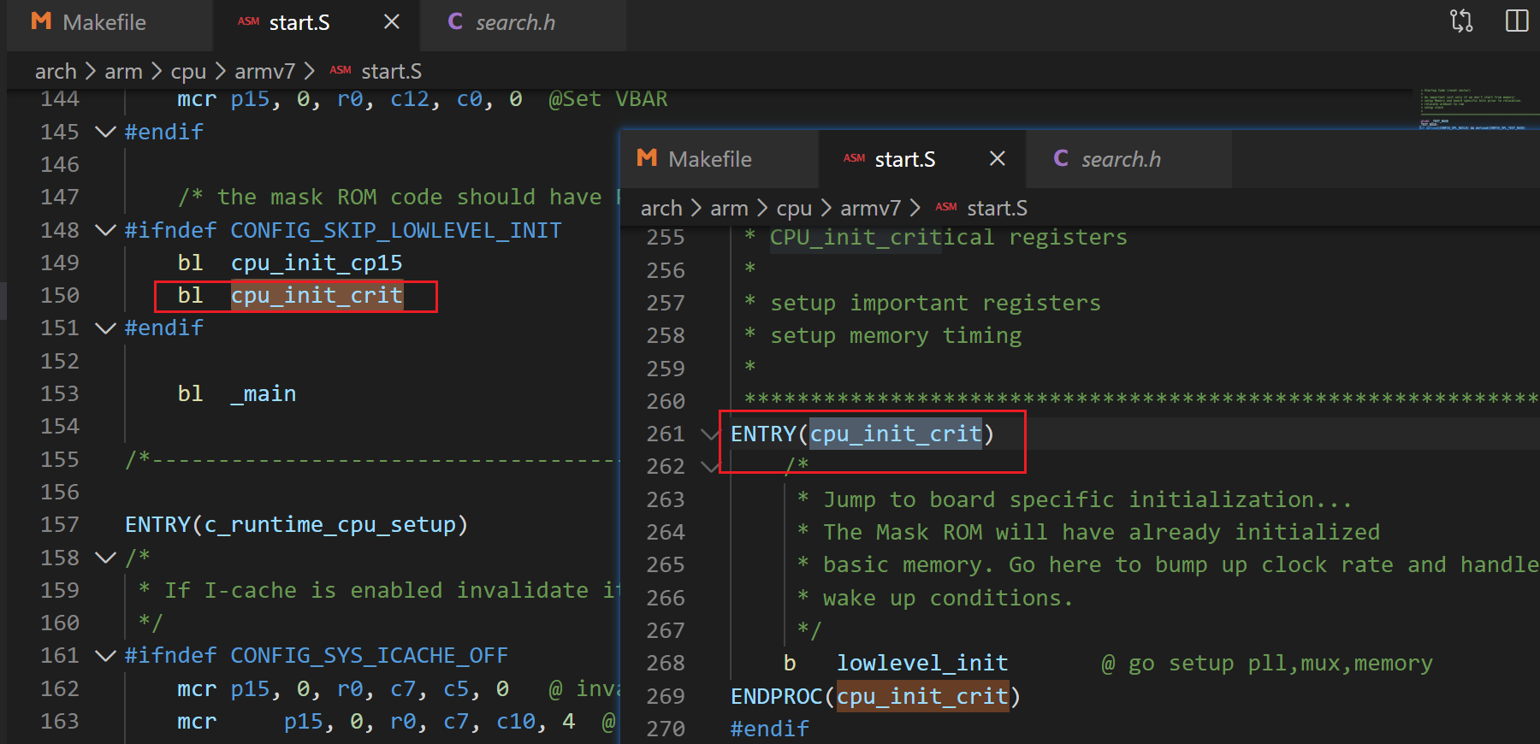Collapse the comment fold at line 262
The height and width of the screenshot is (744, 1540).
[x=709, y=467]
